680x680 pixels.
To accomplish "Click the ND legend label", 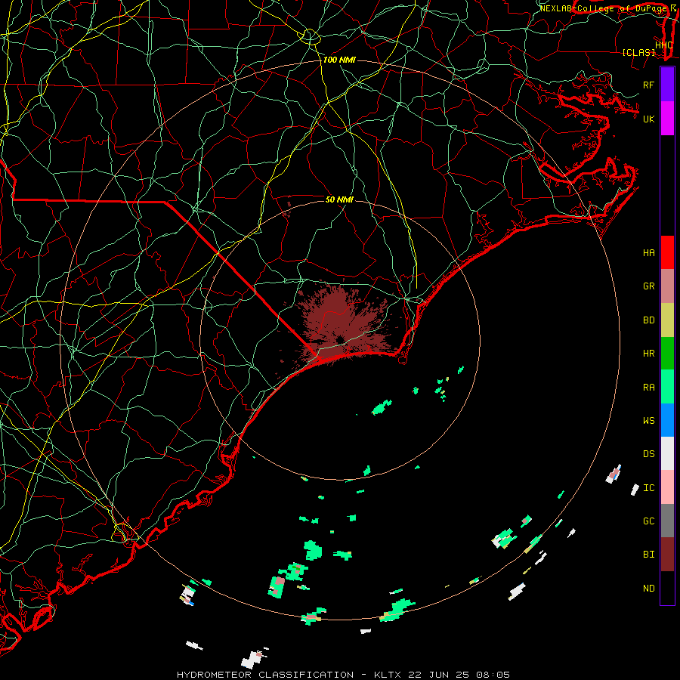I will click(648, 589).
